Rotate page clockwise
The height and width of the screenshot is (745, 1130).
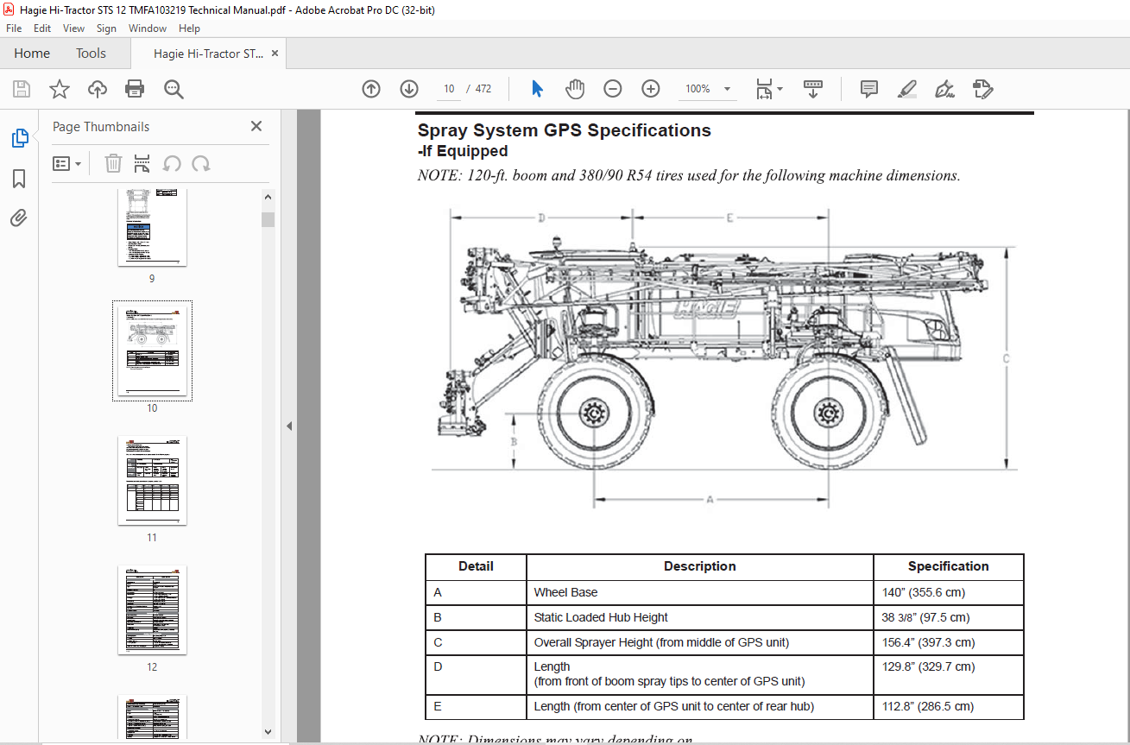point(201,163)
